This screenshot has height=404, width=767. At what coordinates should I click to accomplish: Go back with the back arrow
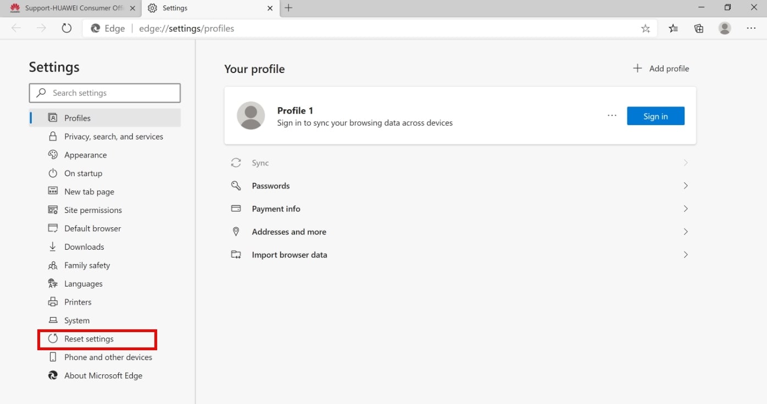[16, 28]
